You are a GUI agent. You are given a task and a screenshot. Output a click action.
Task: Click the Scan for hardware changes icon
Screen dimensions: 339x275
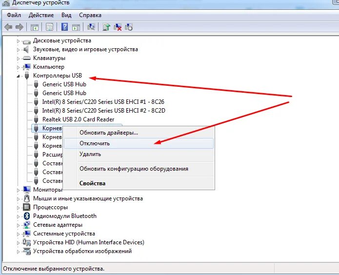91,27
